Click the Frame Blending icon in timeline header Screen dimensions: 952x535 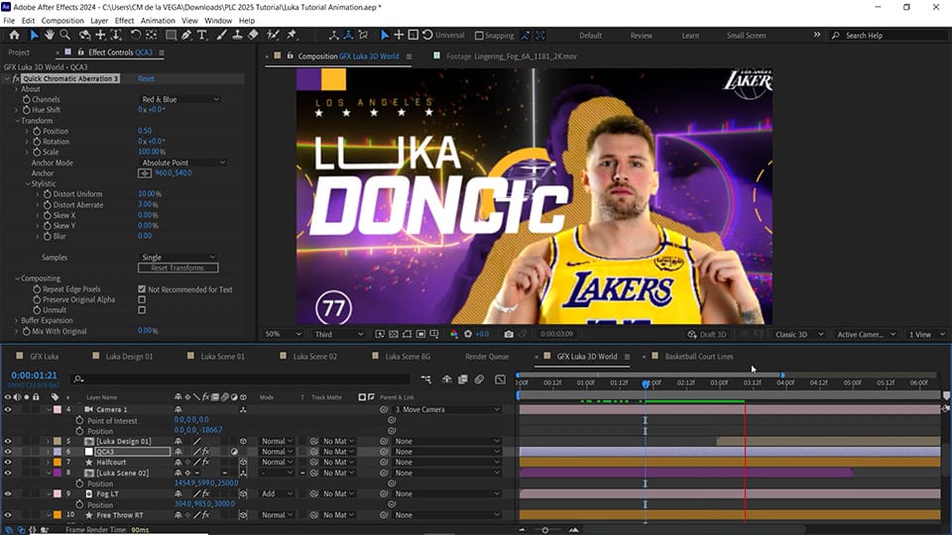click(463, 379)
